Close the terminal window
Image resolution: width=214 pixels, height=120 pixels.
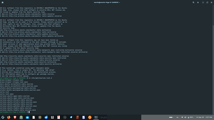pyautogui.click(x=212, y=2)
